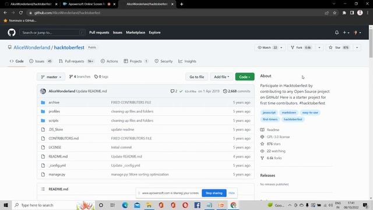Open Issues in top navigation
Viewport: 373px width, 210px height.
(118, 33)
